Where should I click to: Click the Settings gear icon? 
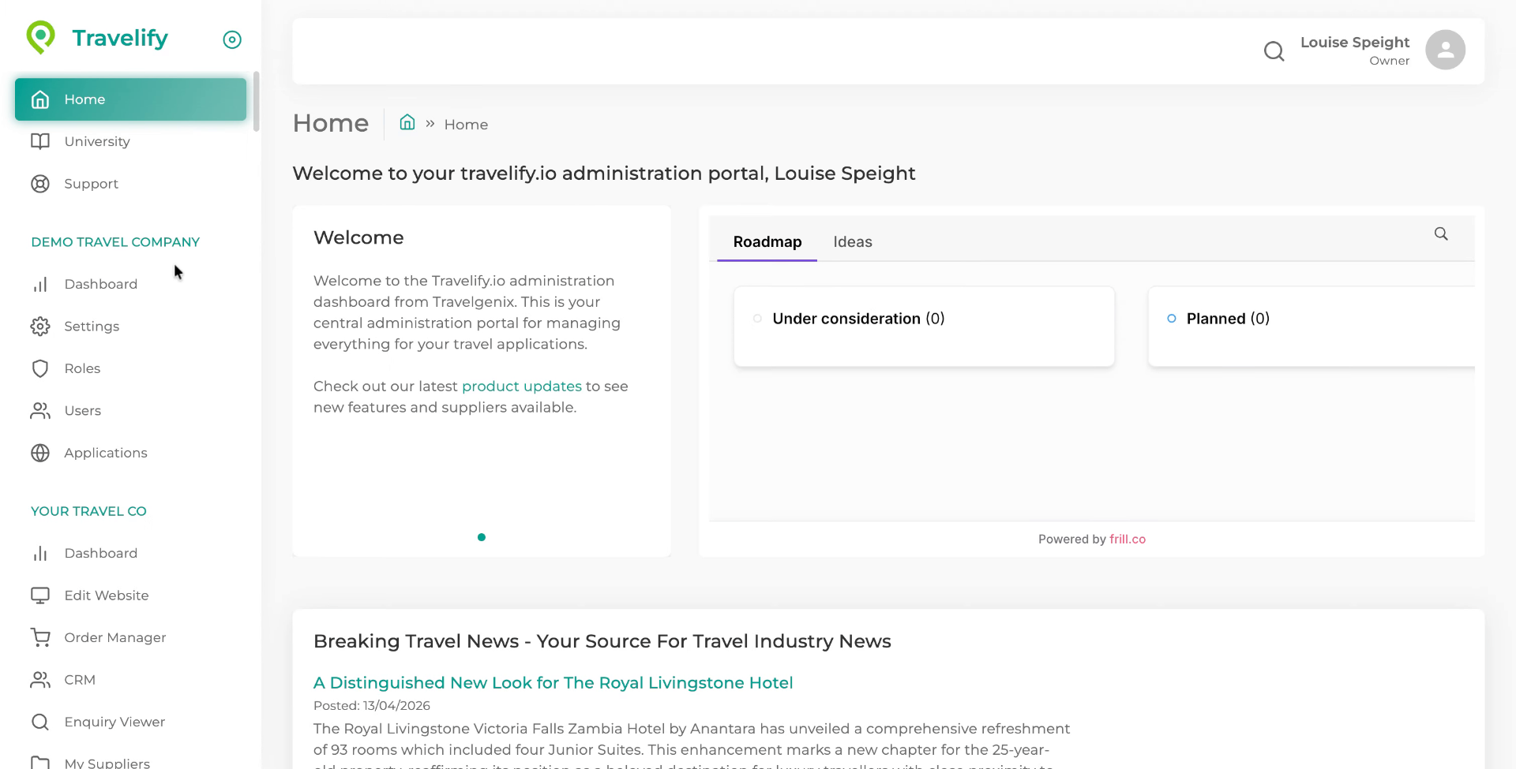pyautogui.click(x=40, y=327)
